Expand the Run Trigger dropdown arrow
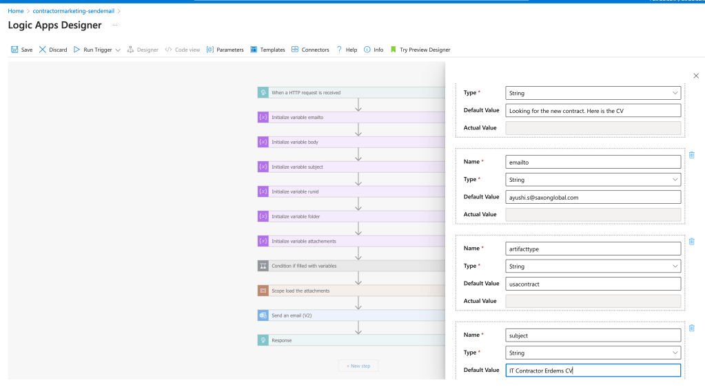The image size is (705, 387). 118,50
